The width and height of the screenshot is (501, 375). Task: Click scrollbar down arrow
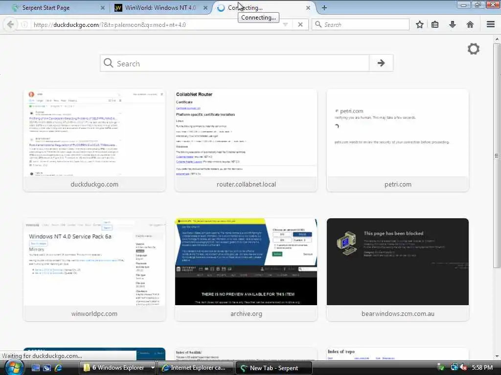coord(497,356)
